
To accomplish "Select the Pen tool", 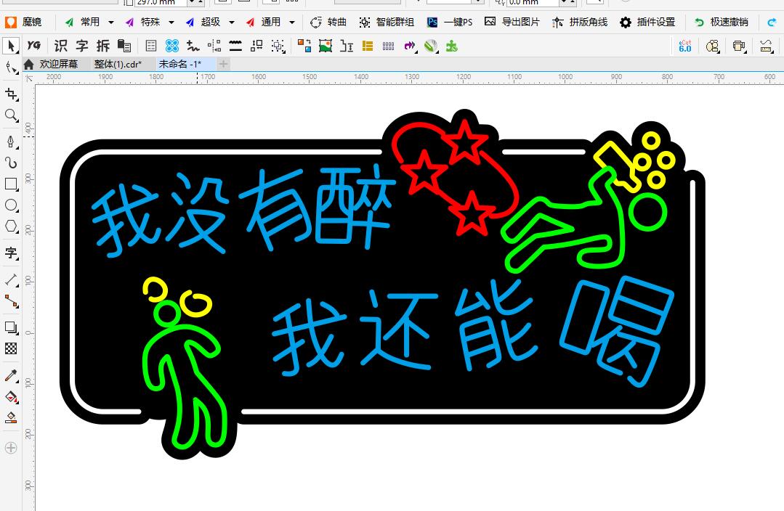I will pyautogui.click(x=10, y=142).
